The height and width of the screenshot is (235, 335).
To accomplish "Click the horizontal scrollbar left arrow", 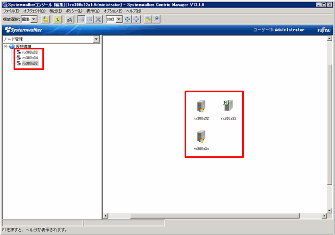I will click(105, 216).
